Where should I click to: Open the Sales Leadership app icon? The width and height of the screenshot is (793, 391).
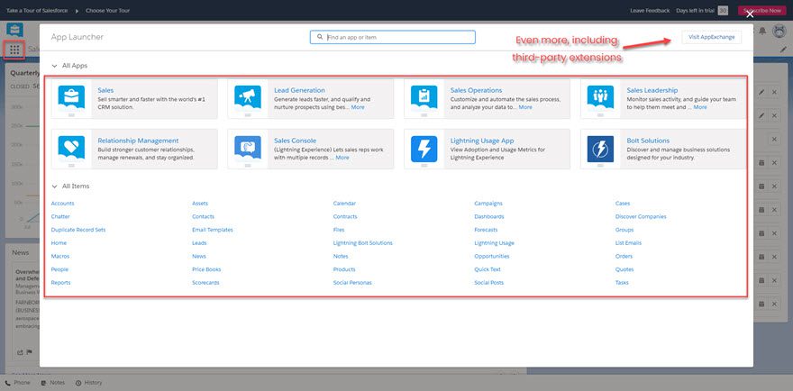600,98
